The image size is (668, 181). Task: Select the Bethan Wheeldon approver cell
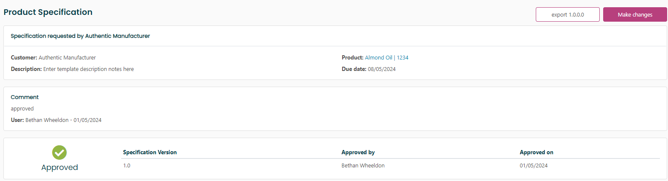pyautogui.click(x=363, y=166)
